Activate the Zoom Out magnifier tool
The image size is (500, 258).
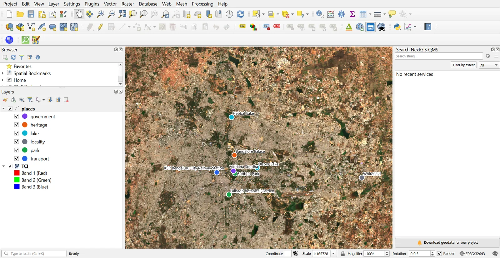point(111,14)
